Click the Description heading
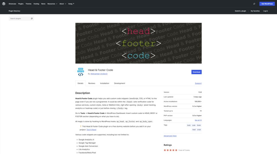This screenshot has width=277, height=154. (83, 93)
